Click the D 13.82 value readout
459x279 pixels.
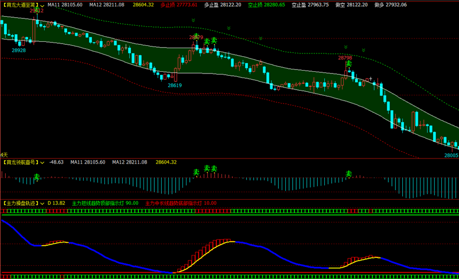point(56,203)
